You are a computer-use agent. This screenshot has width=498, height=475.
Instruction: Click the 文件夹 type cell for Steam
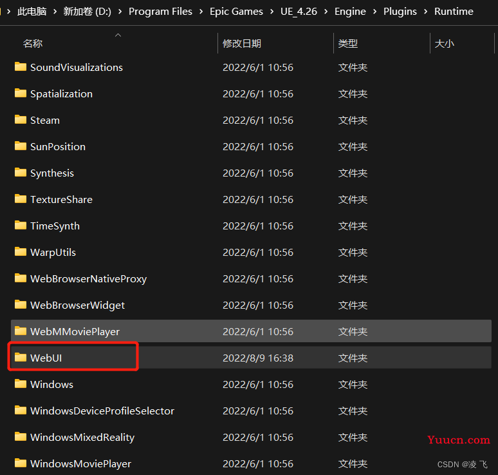(x=353, y=121)
